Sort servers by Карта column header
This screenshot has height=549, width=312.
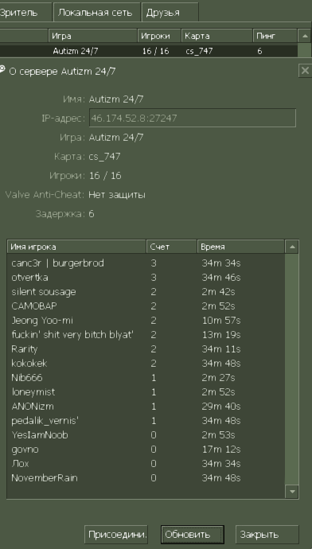pos(217,36)
